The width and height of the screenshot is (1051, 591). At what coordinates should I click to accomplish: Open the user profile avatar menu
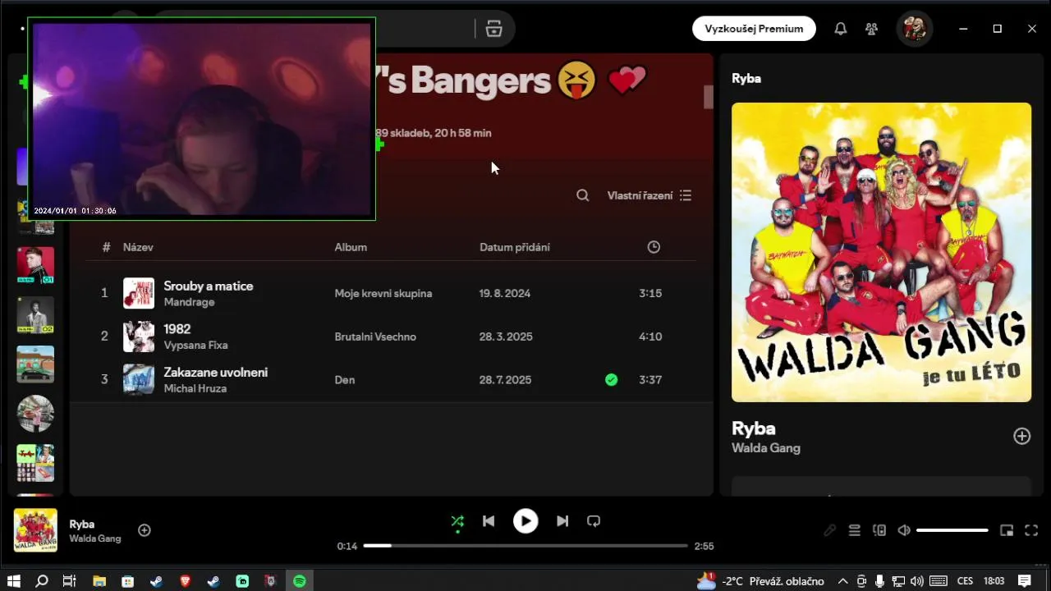coord(914,29)
